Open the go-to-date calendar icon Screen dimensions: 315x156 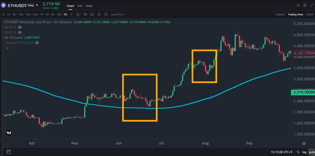(8, 152)
